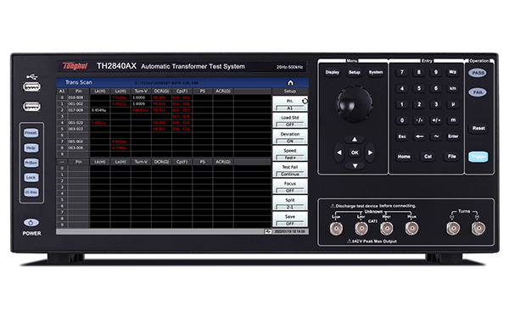
Task: Click the PrtScn key
Action: (31, 163)
